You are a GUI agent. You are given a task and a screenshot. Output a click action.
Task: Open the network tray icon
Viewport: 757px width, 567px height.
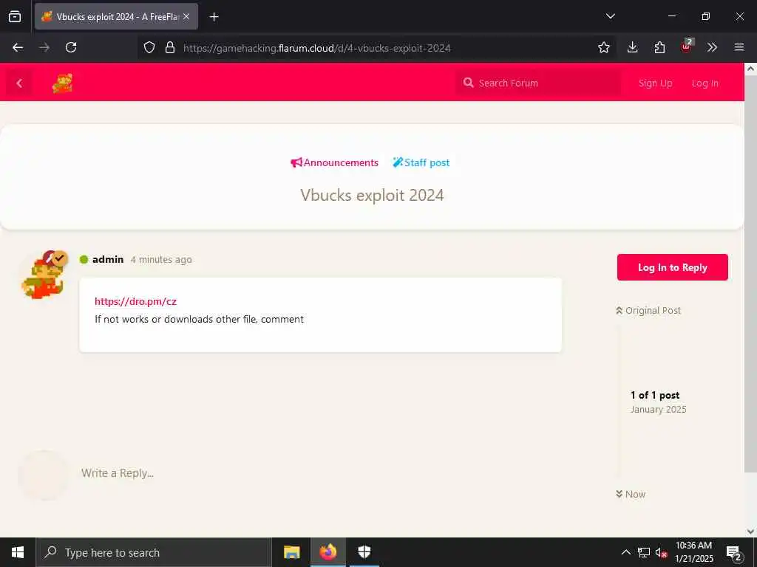pyautogui.click(x=644, y=552)
